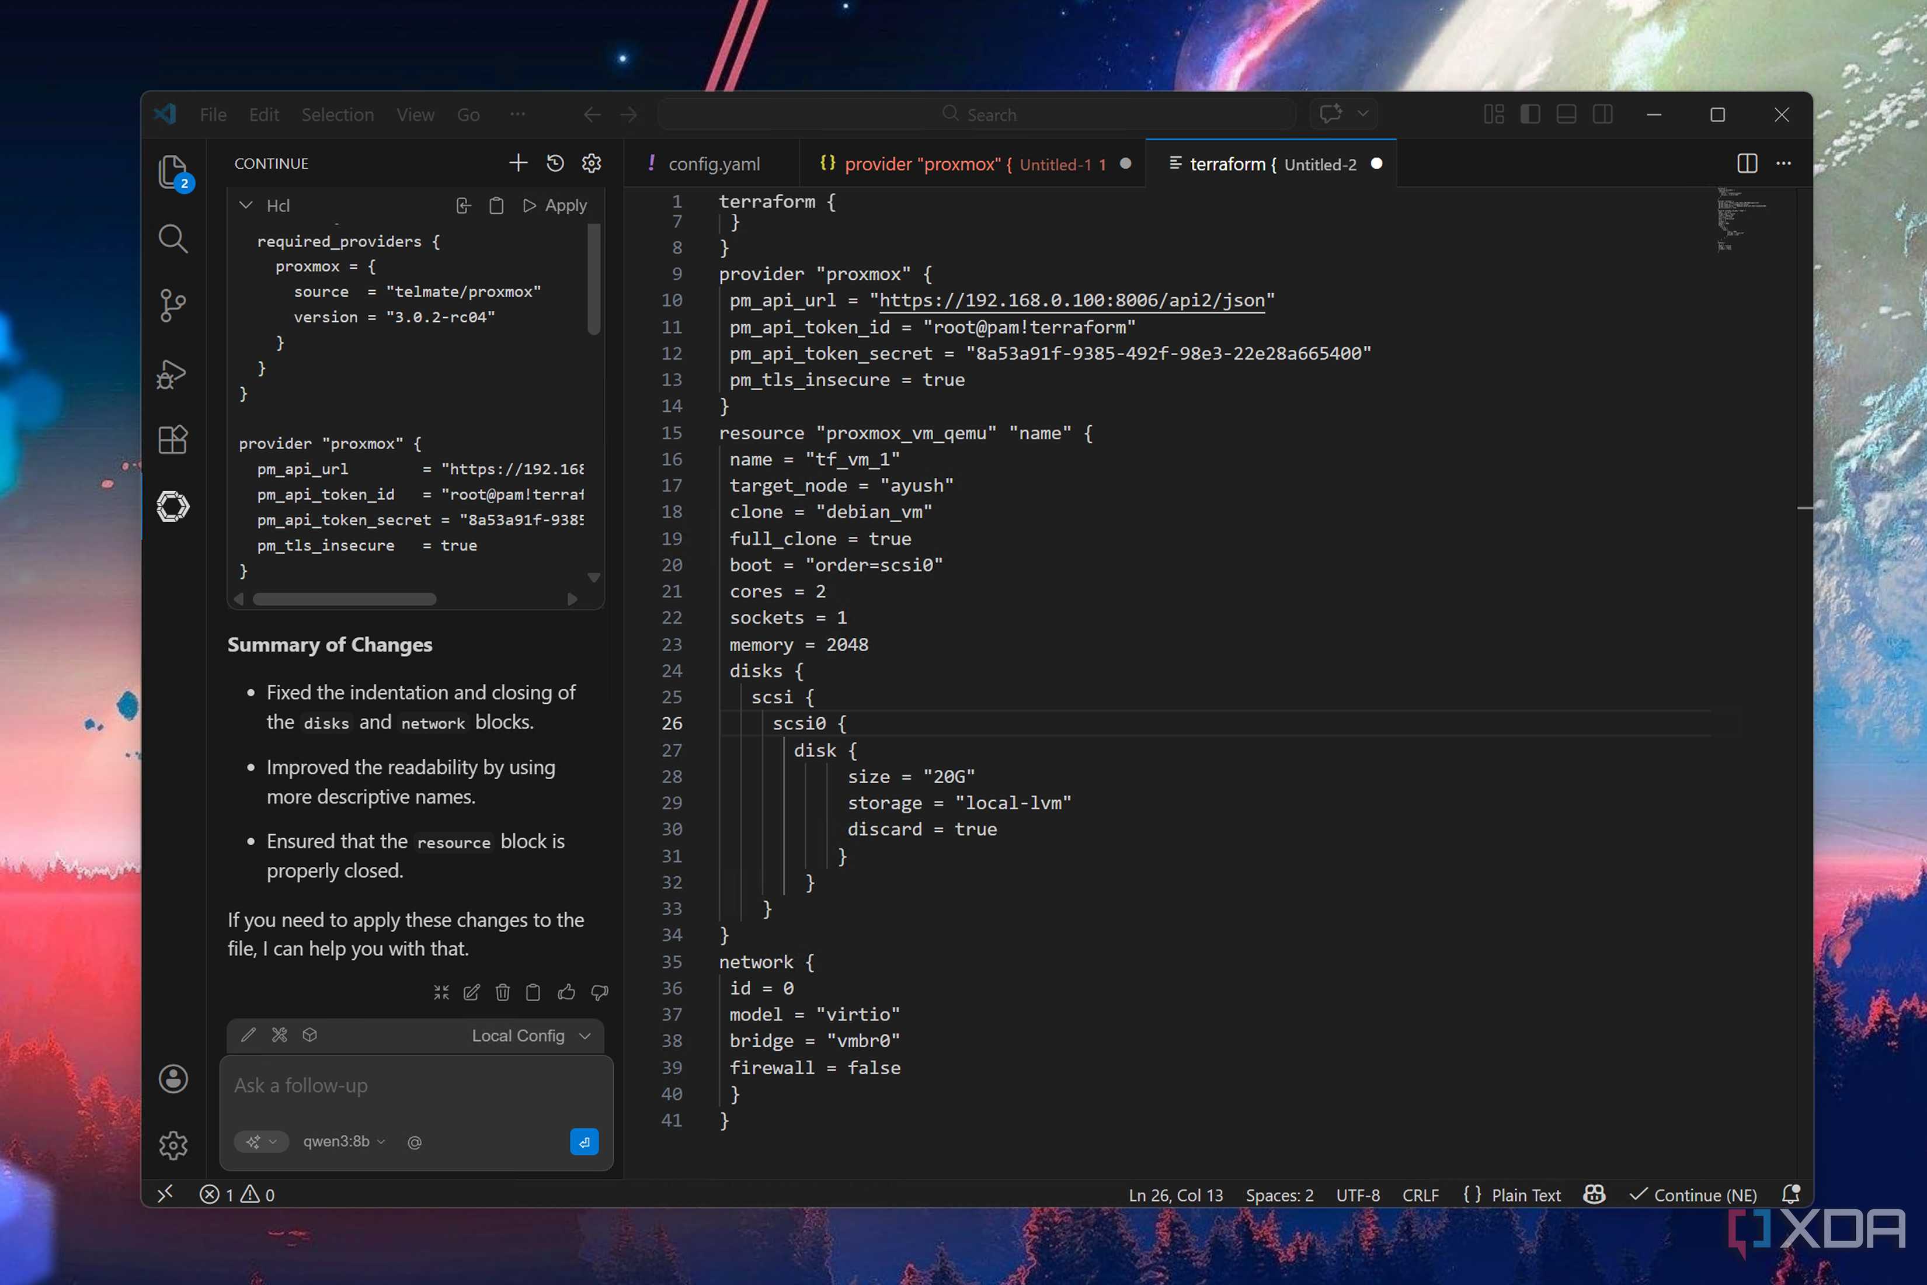Click Ln 26, Col 13 indicator
The height and width of the screenshot is (1285, 1927).
(1175, 1195)
